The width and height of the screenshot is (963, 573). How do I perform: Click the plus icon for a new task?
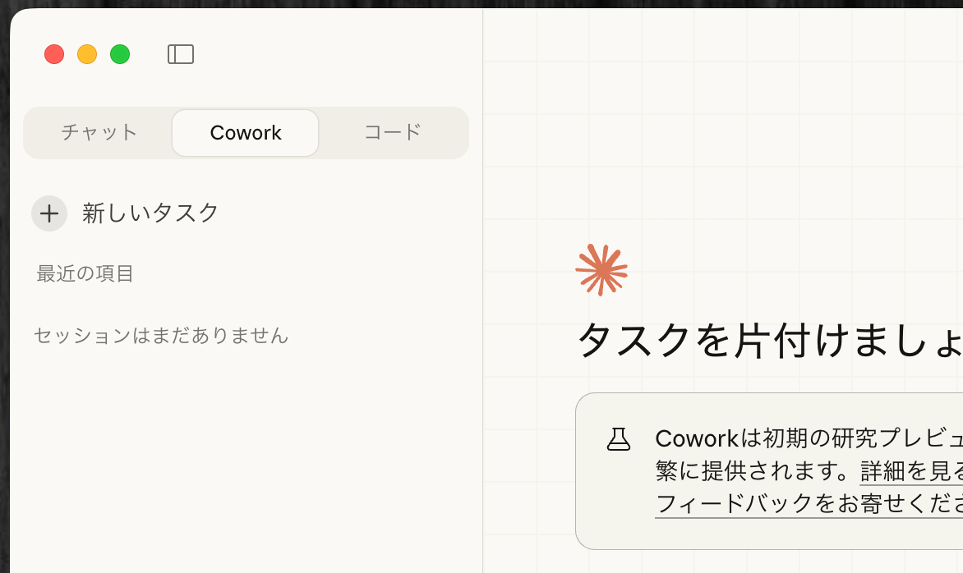pos(49,213)
